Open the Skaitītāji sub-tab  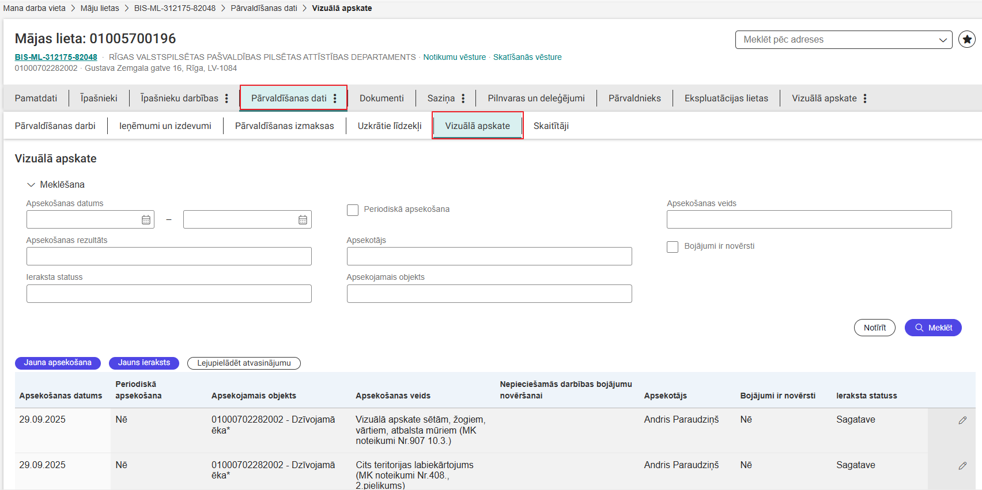pyautogui.click(x=551, y=126)
